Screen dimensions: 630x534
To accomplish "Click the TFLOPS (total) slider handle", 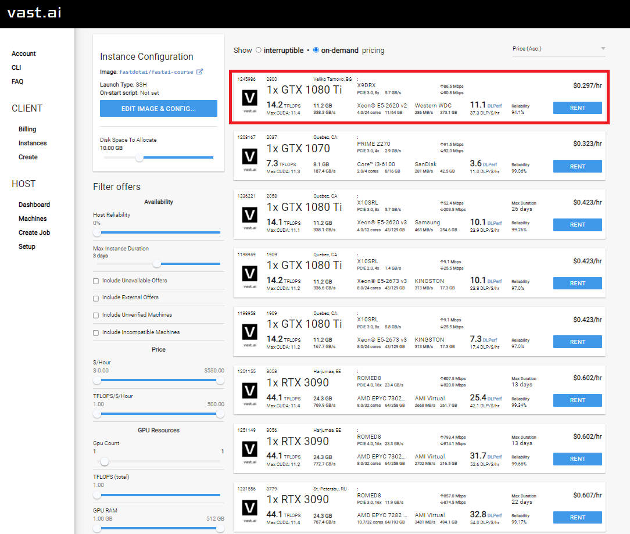I will tap(97, 495).
